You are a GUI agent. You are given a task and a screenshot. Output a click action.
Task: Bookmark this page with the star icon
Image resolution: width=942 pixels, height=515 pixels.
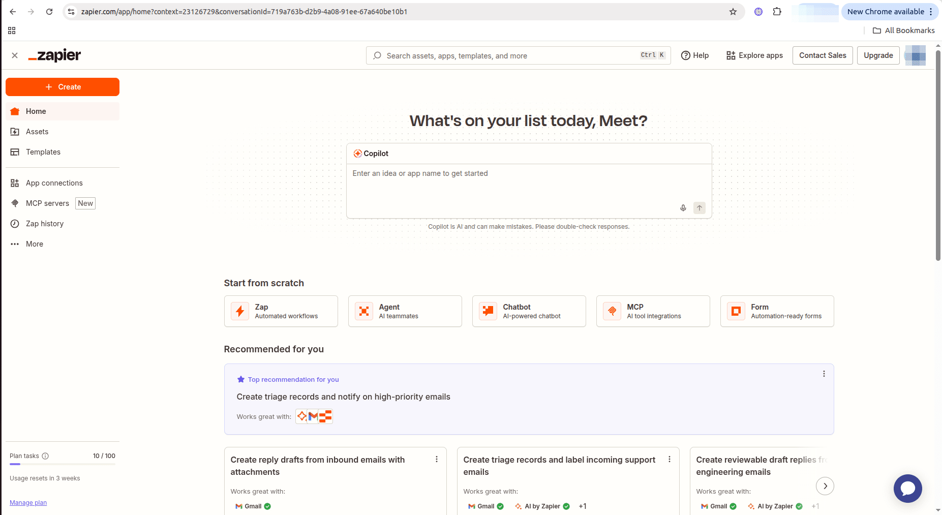733,12
